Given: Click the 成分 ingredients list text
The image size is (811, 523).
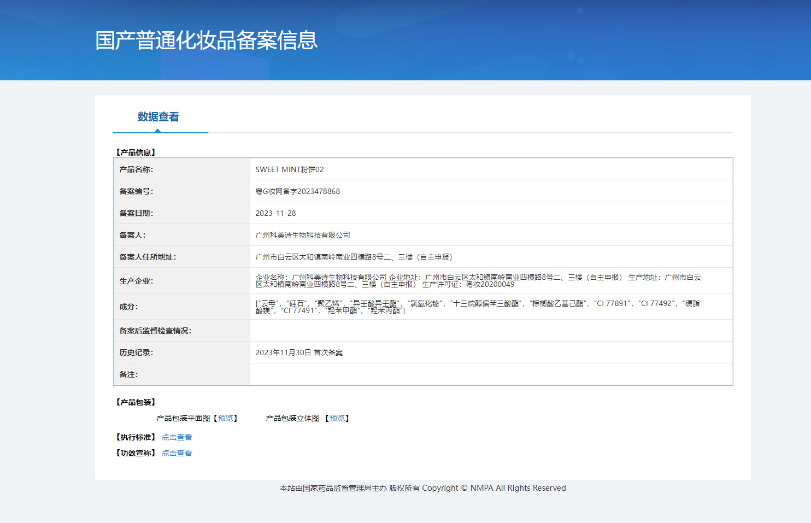Looking at the screenshot, I should click(x=478, y=307).
